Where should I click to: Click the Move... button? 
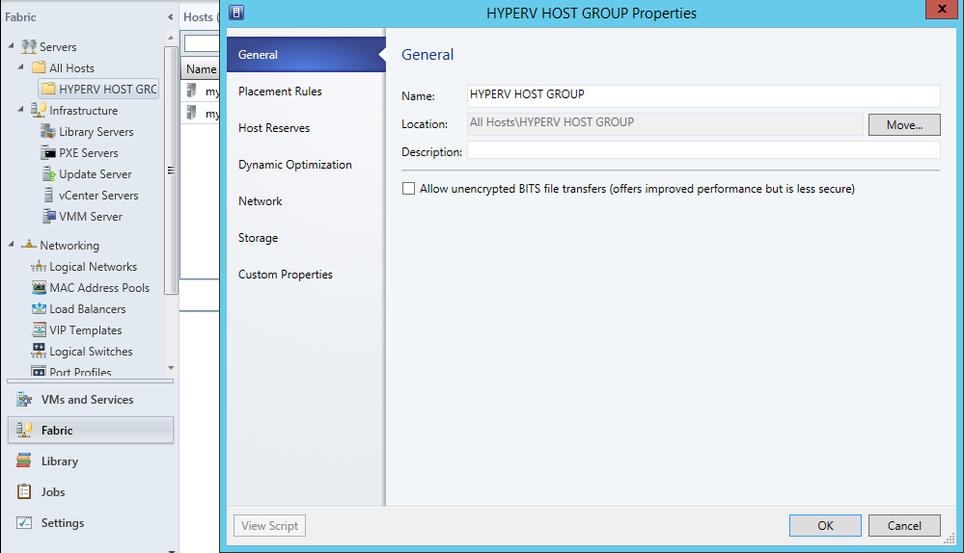(x=904, y=124)
